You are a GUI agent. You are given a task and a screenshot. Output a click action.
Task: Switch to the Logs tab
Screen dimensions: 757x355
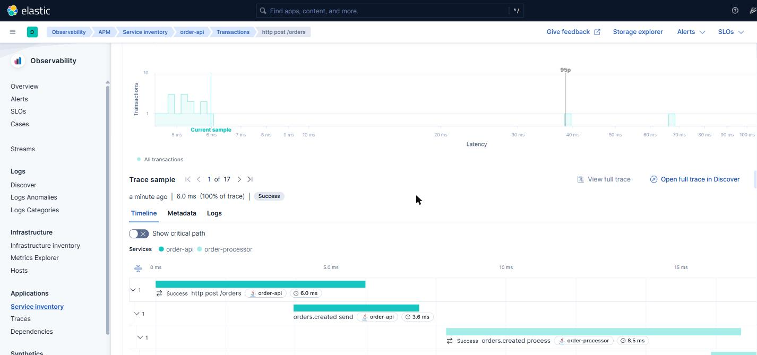pos(214,213)
